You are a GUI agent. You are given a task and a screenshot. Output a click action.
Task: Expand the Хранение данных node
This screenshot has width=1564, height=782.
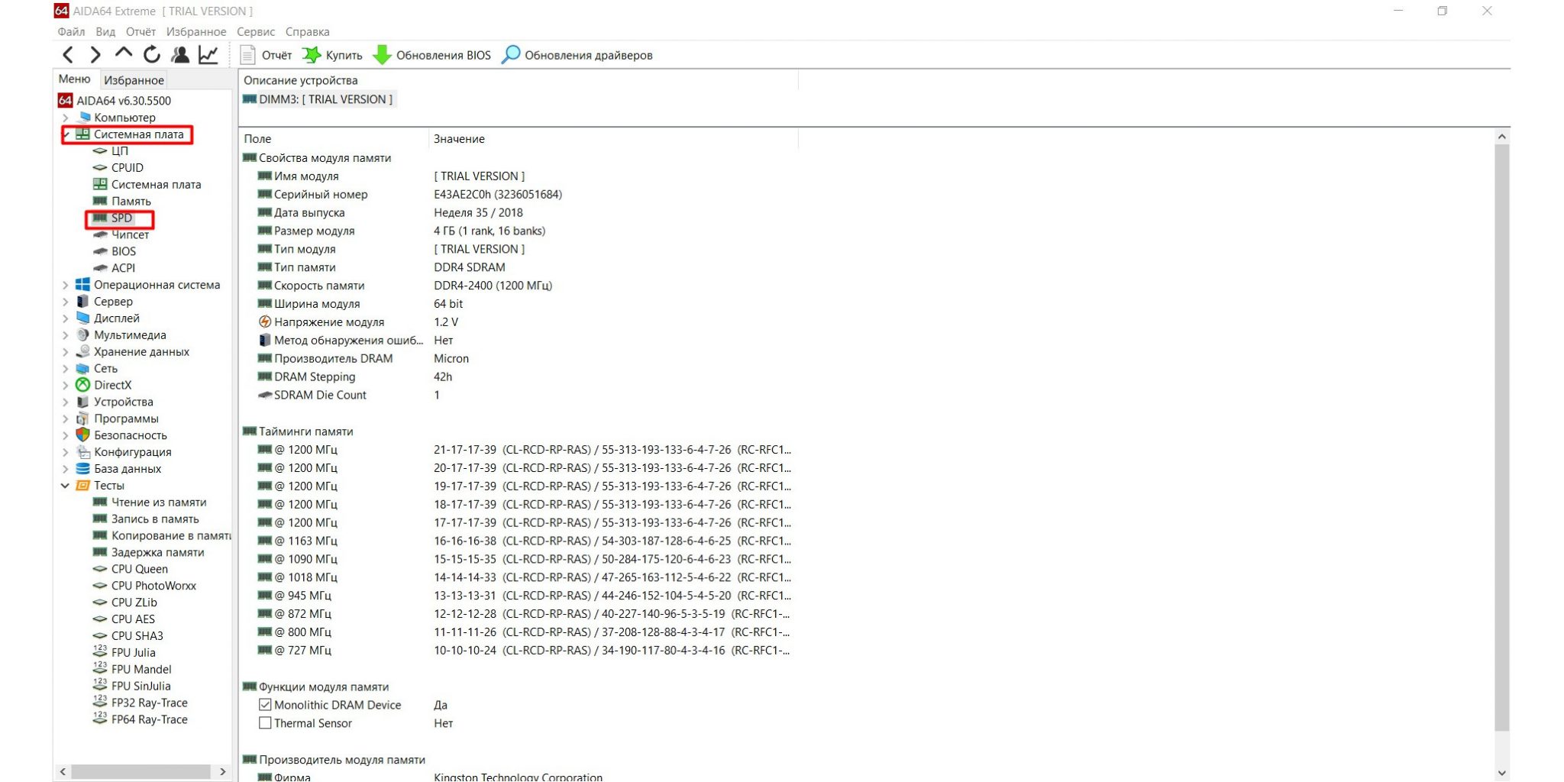[x=66, y=352]
